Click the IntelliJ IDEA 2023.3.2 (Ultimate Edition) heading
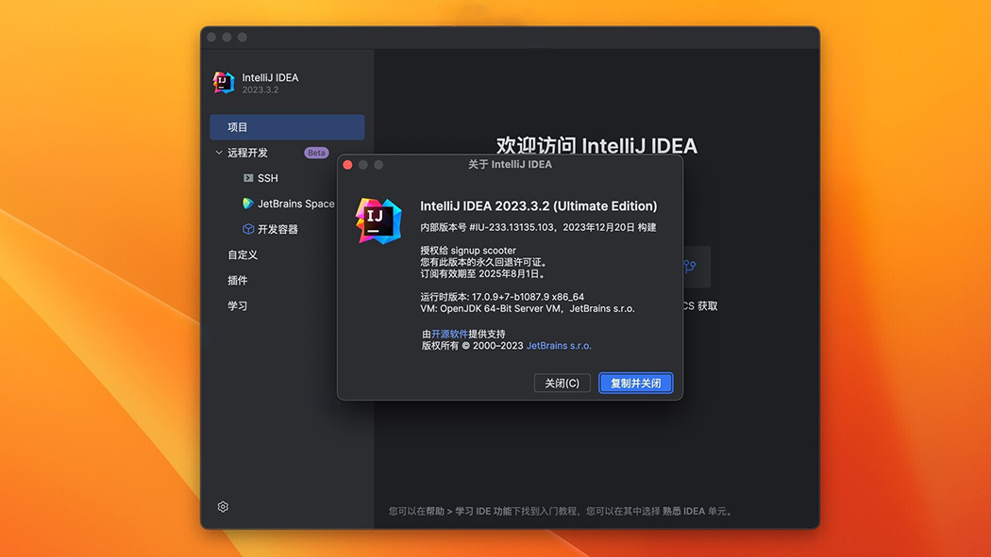Viewport: 991px width, 557px height. tap(539, 205)
